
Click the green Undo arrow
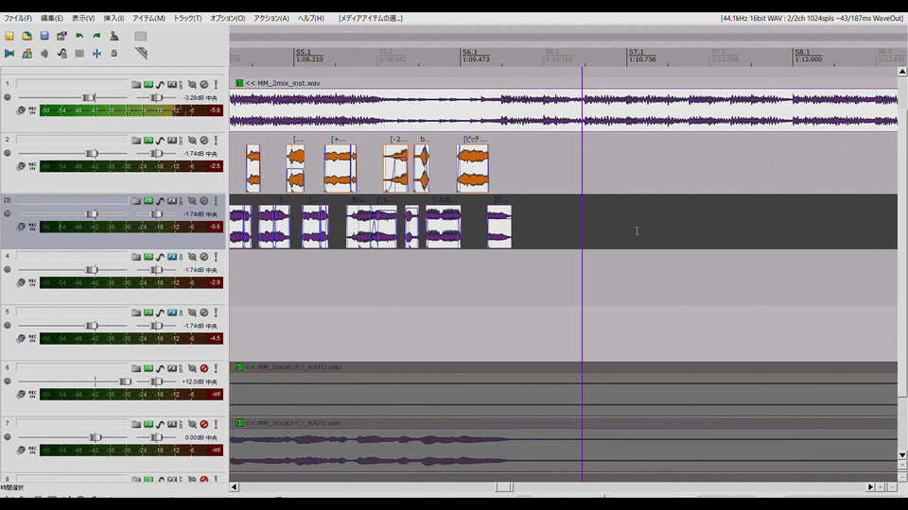pyautogui.click(x=79, y=36)
